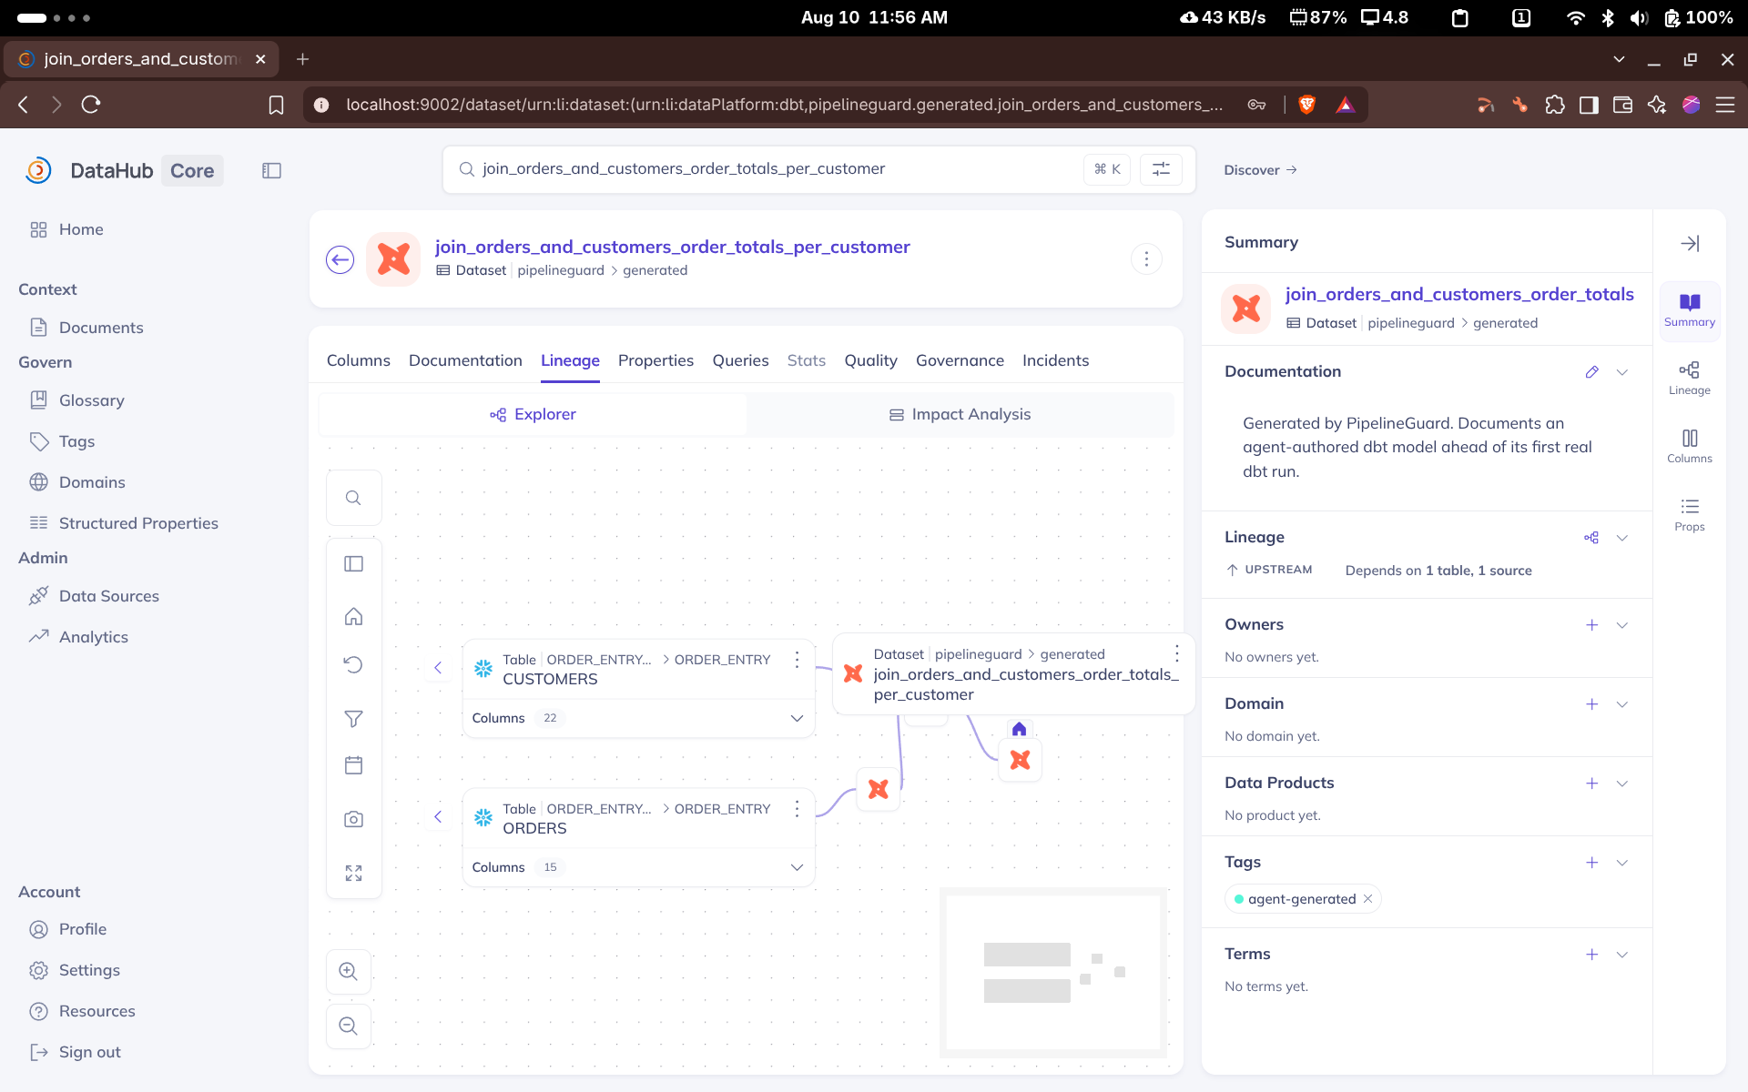
Task: Add a tag with plus button
Action: tap(1591, 863)
